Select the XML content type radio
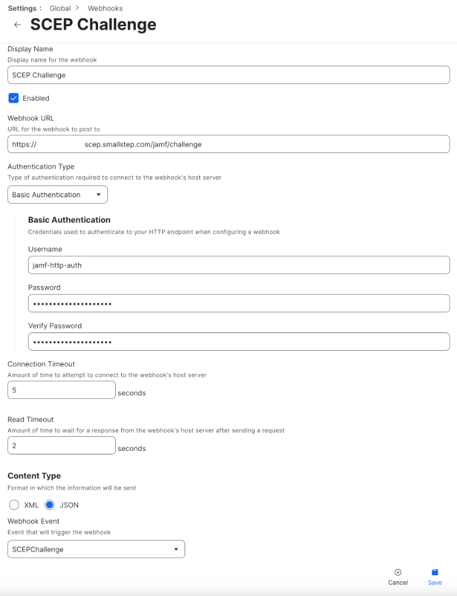 click(14, 504)
